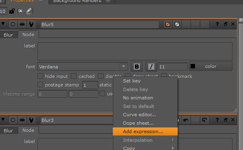
Task: Click the properties scrollbar up arrow
Action: point(241,20)
